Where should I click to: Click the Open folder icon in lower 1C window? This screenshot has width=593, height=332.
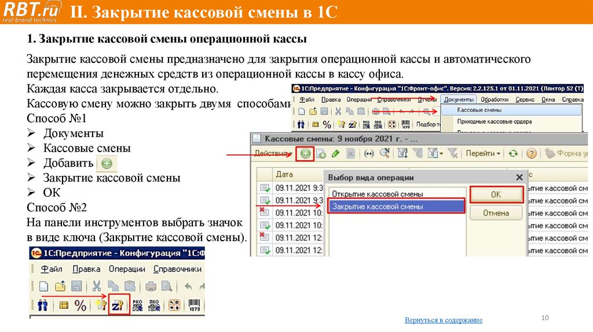tap(60, 286)
